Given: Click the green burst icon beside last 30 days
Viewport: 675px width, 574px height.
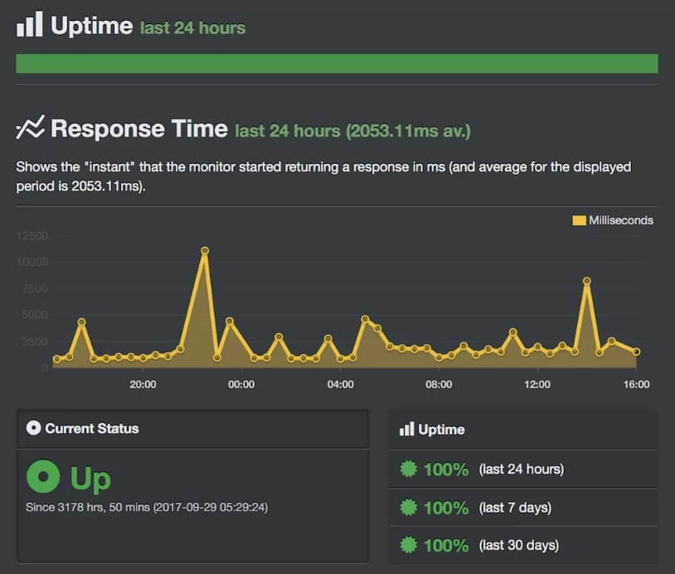Looking at the screenshot, I should point(407,545).
